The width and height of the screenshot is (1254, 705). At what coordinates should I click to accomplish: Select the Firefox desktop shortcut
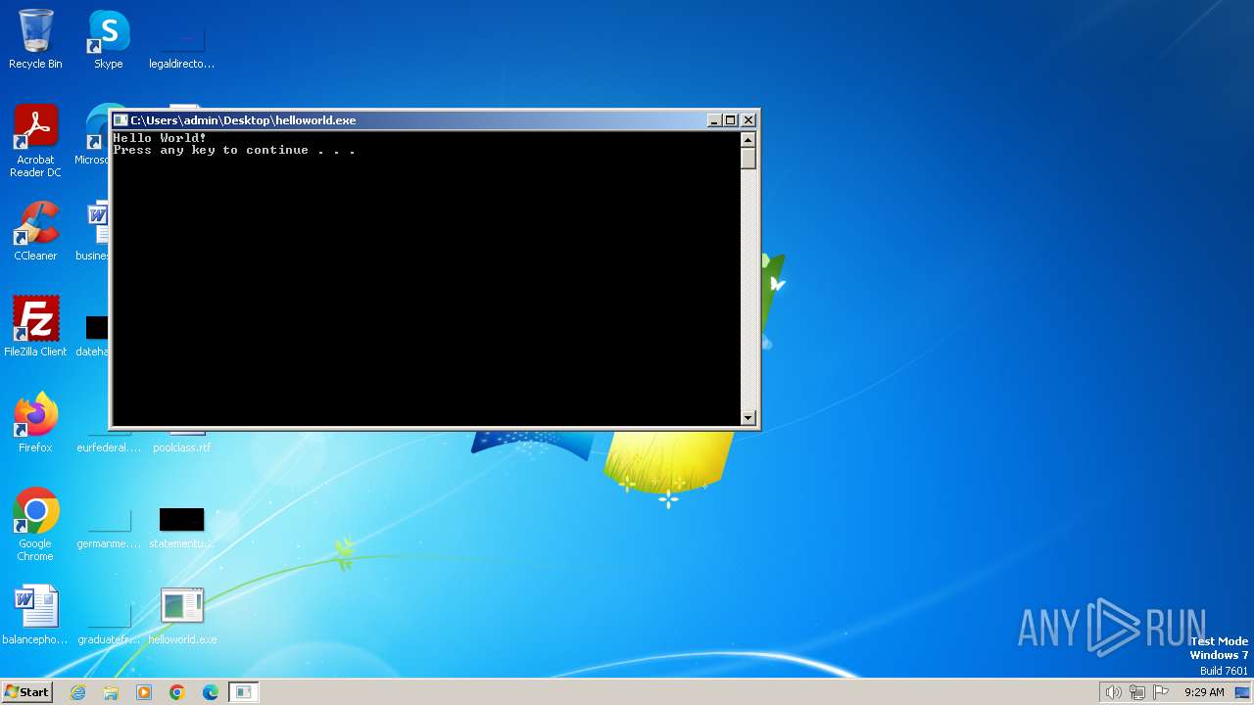click(x=35, y=422)
